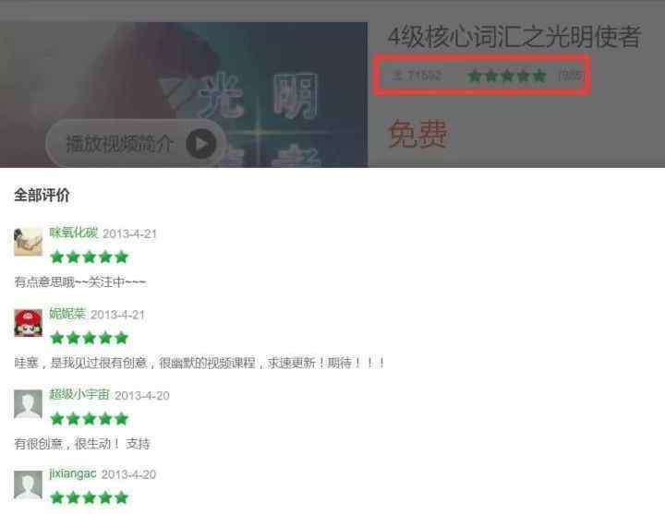Click 妮妮莱's five-star rating

pos(89,338)
